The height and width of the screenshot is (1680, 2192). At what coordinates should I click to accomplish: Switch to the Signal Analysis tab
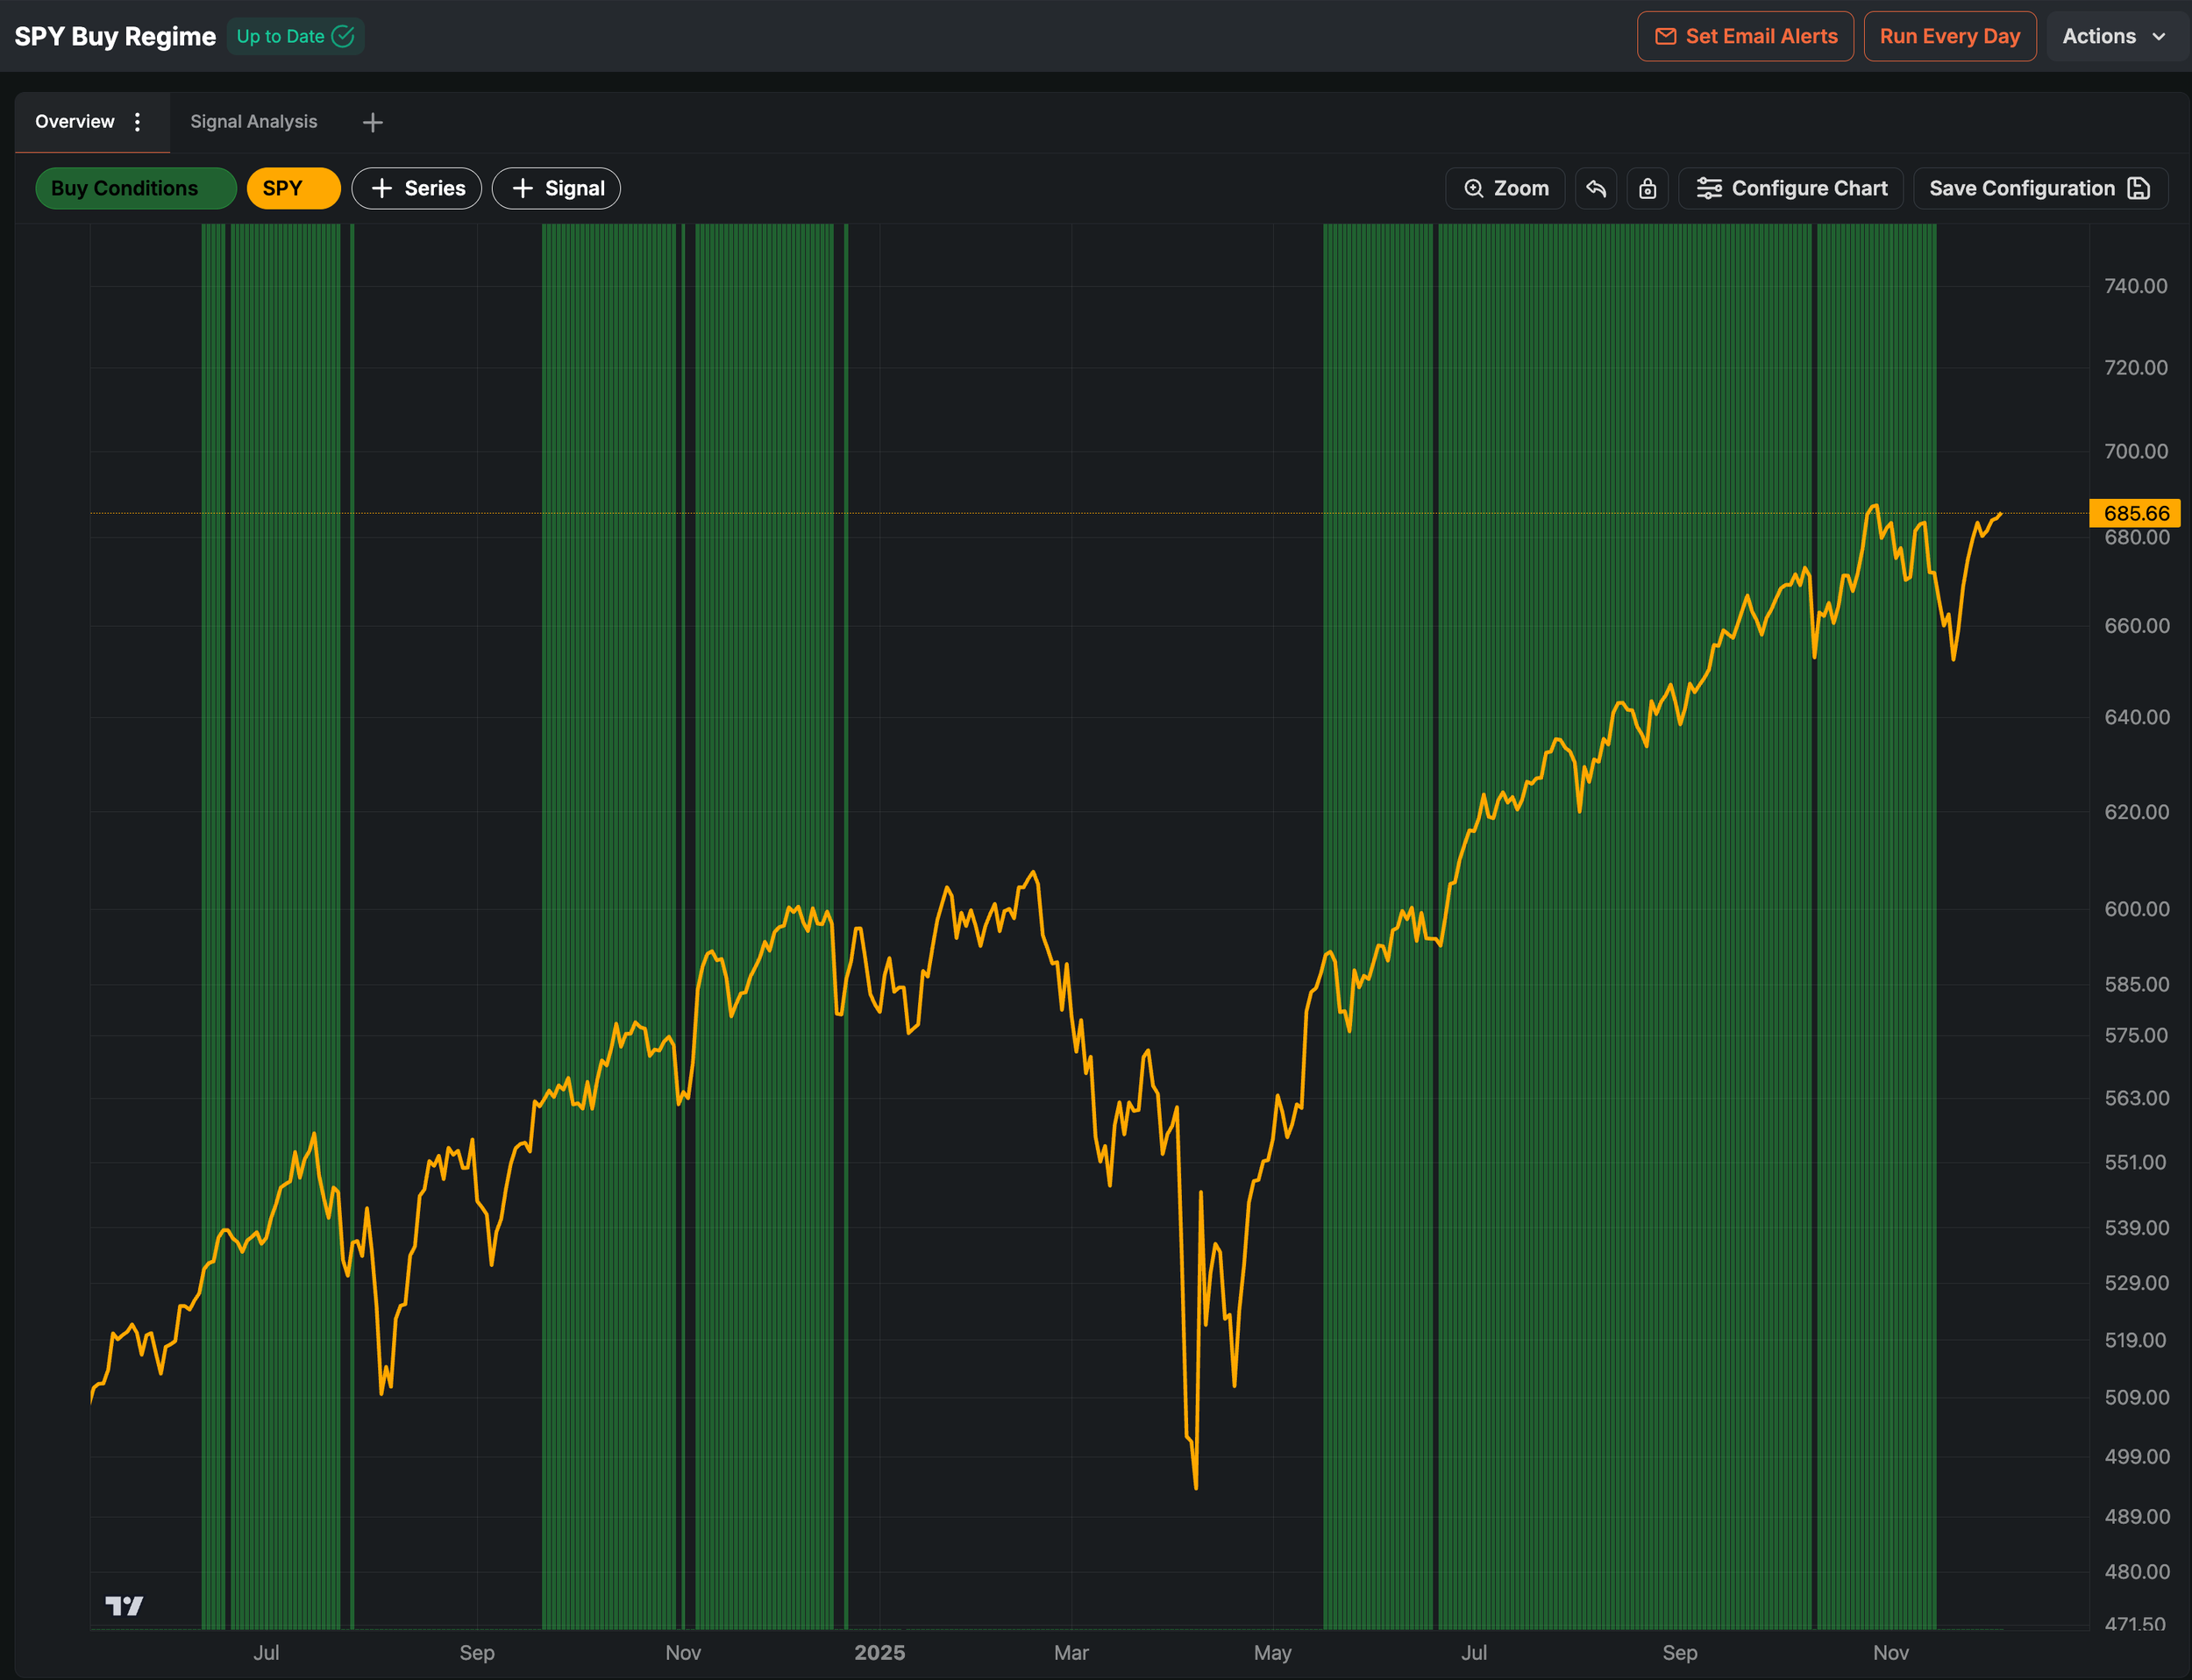coord(253,122)
